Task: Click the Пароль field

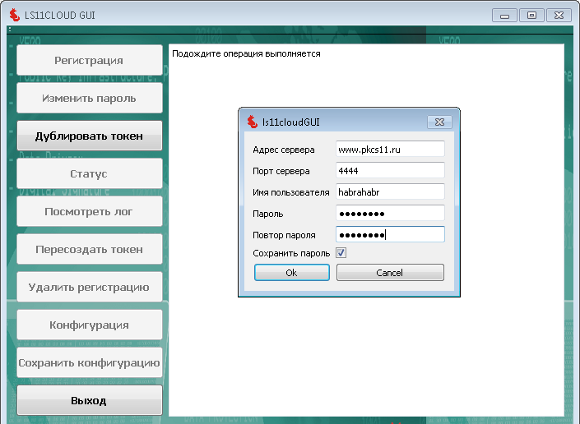Action: [390, 214]
